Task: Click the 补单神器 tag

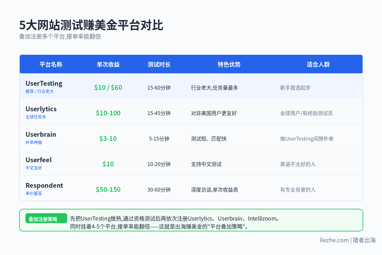Action: tap(34, 142)
